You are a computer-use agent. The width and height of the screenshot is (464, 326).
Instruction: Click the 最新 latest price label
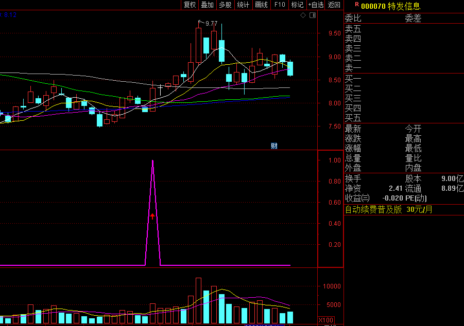click(353, 129)
